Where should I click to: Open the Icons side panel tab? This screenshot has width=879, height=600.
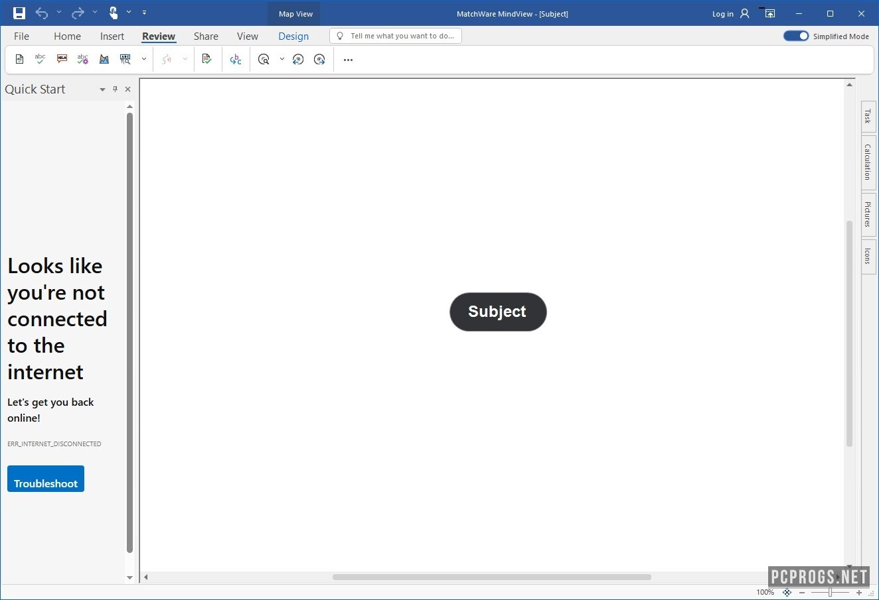pos(868,256)
